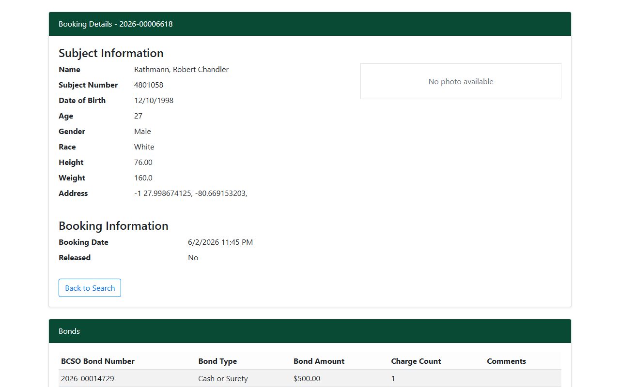Select the height value 76.00
Image resolution: width=620 pixels, height=387 pixels.
tap(143, 163)
